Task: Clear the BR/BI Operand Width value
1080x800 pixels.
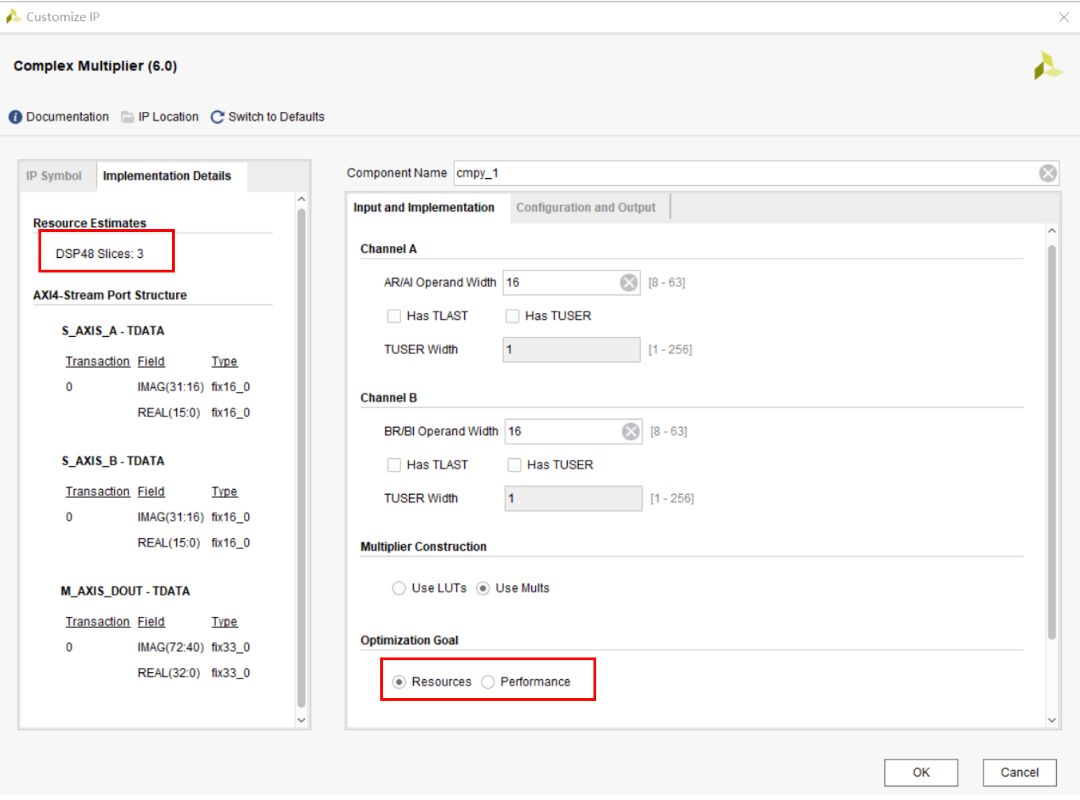Action: coord(631,431)
